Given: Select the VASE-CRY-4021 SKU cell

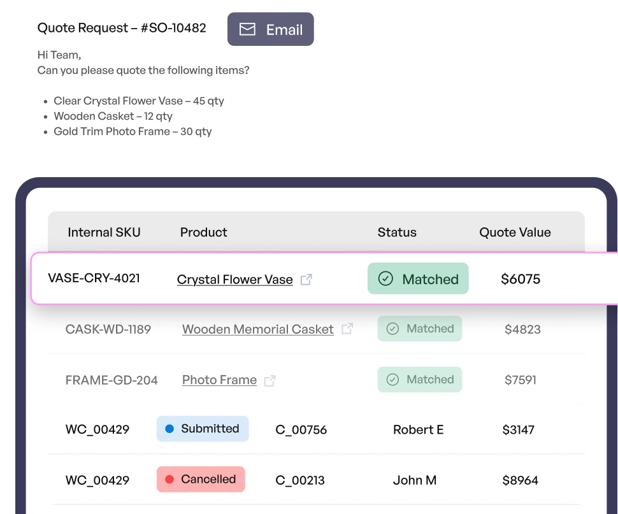Looking at the screenshot, I should tap(94, 278).
